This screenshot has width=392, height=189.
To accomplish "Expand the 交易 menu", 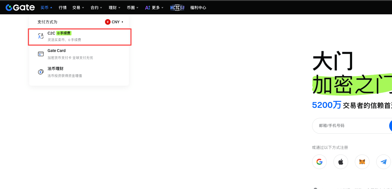I will (x=78, y=8).
